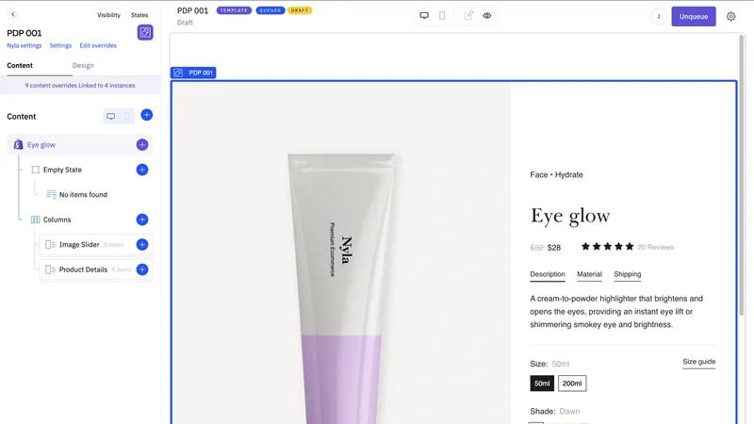Screen dimensions: 754x424
Task: Add item to Eye glow with plus
Action: tap(142, 145)
